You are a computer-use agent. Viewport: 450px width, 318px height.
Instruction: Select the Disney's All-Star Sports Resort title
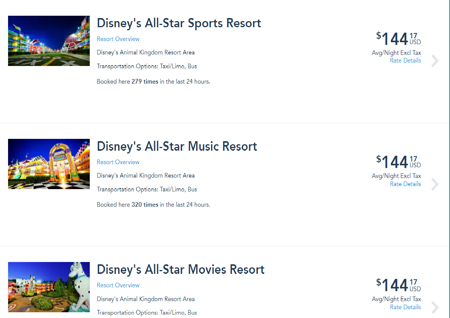tap(179, 23)
